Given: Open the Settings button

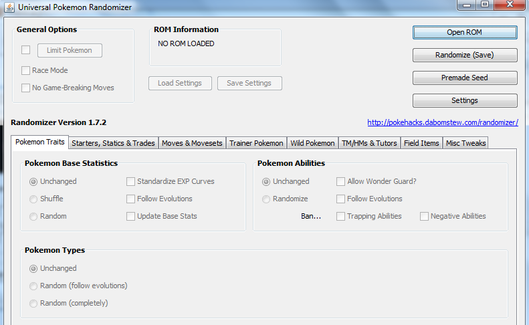Looking at the screenshot, I should 464,100.
